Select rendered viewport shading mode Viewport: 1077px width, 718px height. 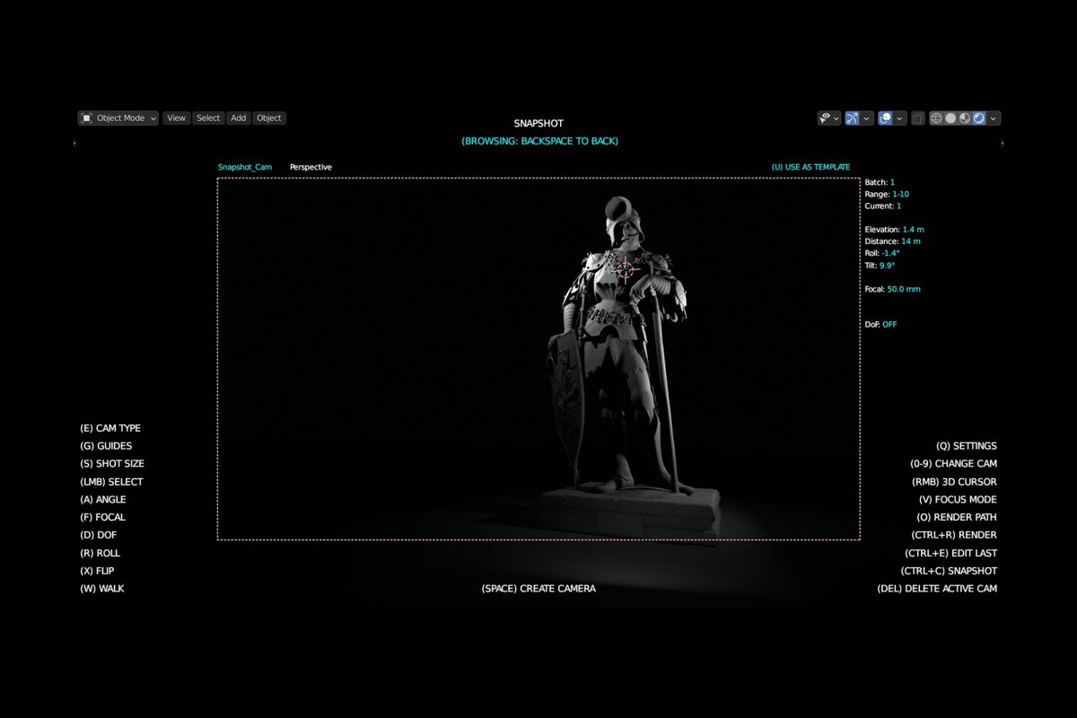coord(979,118)
